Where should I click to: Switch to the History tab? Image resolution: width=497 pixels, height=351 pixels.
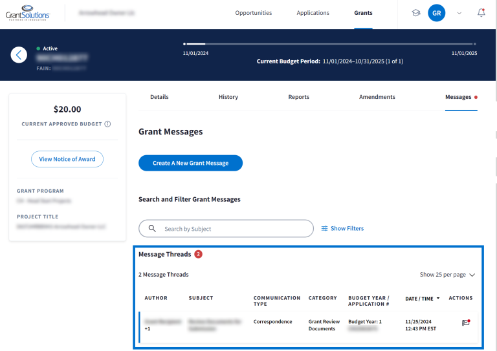(x=228, y=97)
